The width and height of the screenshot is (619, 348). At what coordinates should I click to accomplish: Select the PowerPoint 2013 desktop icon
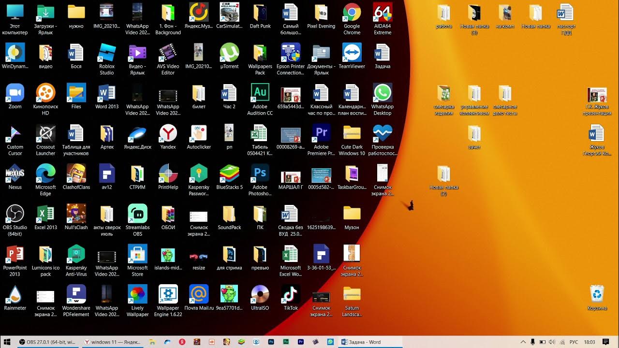[15, 260]
